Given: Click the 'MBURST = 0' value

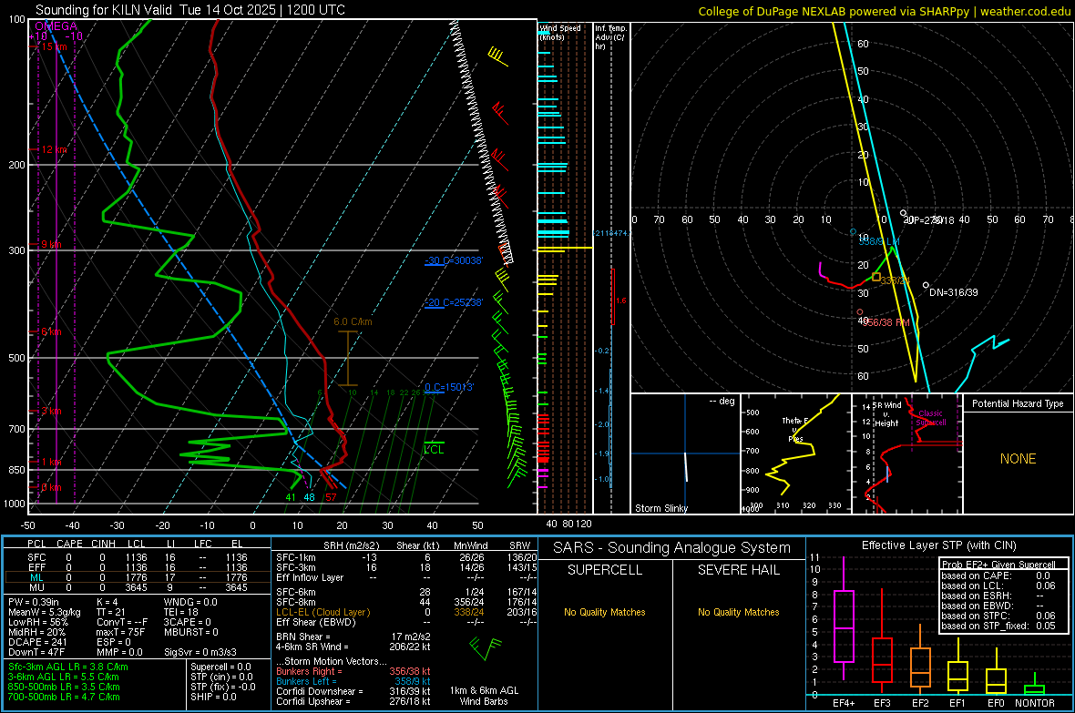Looking at the screenshot, I should click(191, 632).
